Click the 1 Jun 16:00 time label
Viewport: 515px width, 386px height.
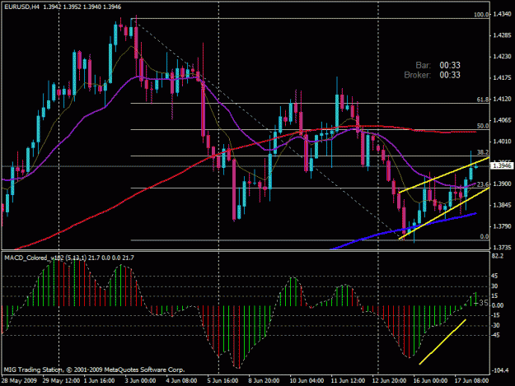pos(99,381)
